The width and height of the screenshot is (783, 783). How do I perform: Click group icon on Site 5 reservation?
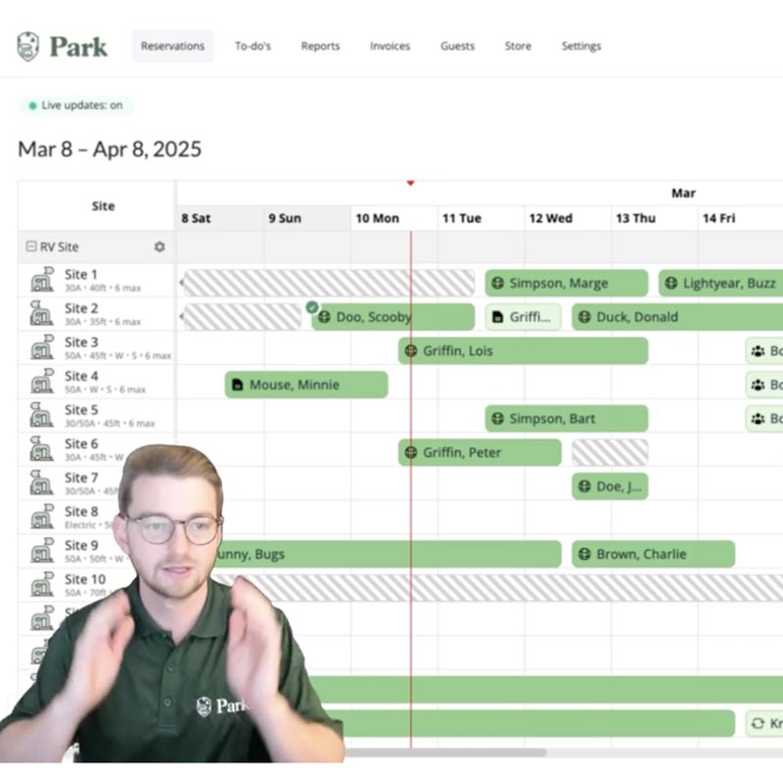click(x=758, y=419)
